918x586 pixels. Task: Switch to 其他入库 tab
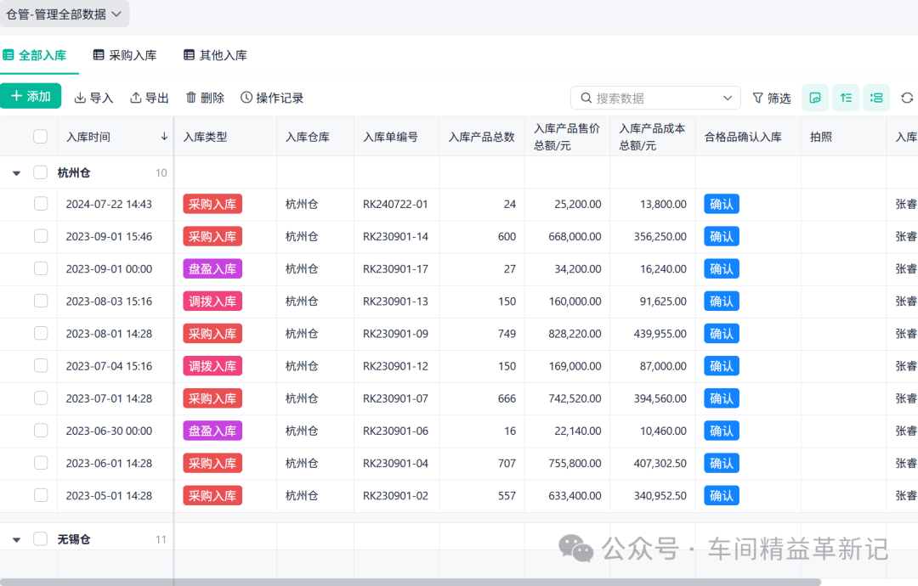(x=215, y=55)
